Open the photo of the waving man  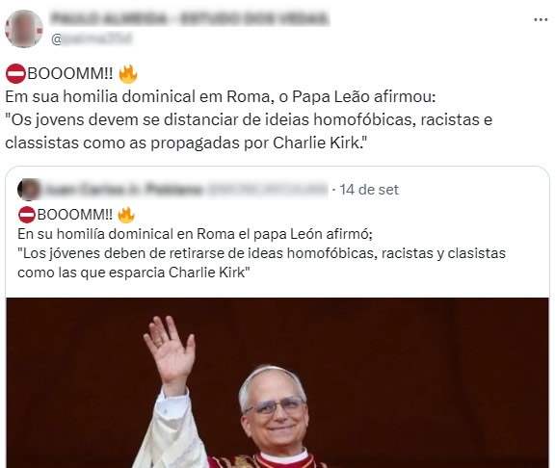pyautogui.click(x=277, y=382)
